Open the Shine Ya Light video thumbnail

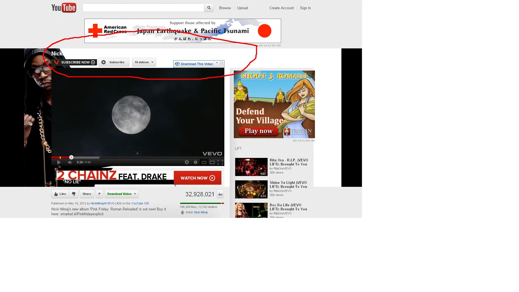251,189
